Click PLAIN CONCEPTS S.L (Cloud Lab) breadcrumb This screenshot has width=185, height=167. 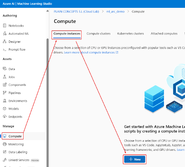[76, 11]
